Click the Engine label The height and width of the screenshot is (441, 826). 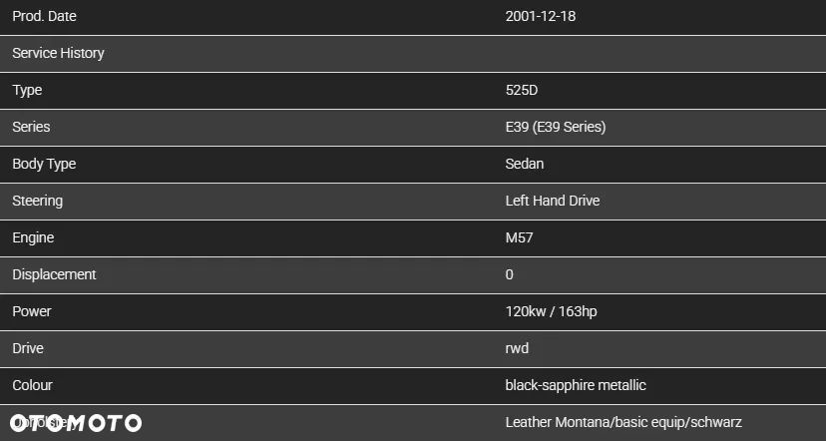(x=33, y=237)
